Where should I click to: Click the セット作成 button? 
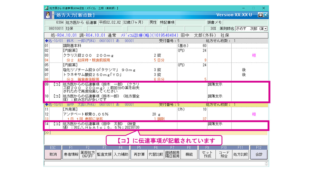pos(207,154)
